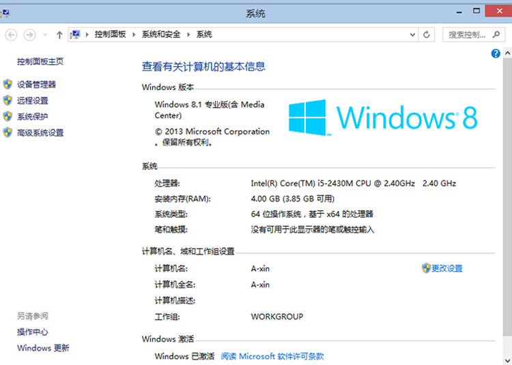
Task: Open 设备管理器 from the sidebar
Action: [x=36, y=84]
